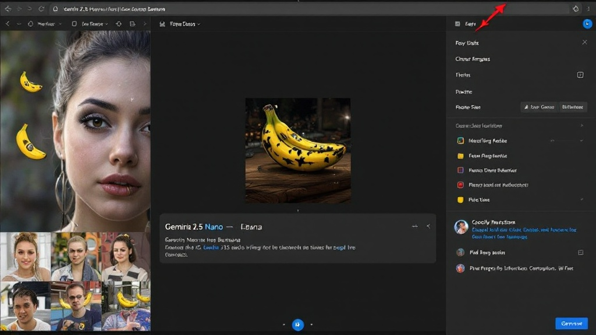Click the circular user avatar with photo
596x335 pixels.
(461, 227)
